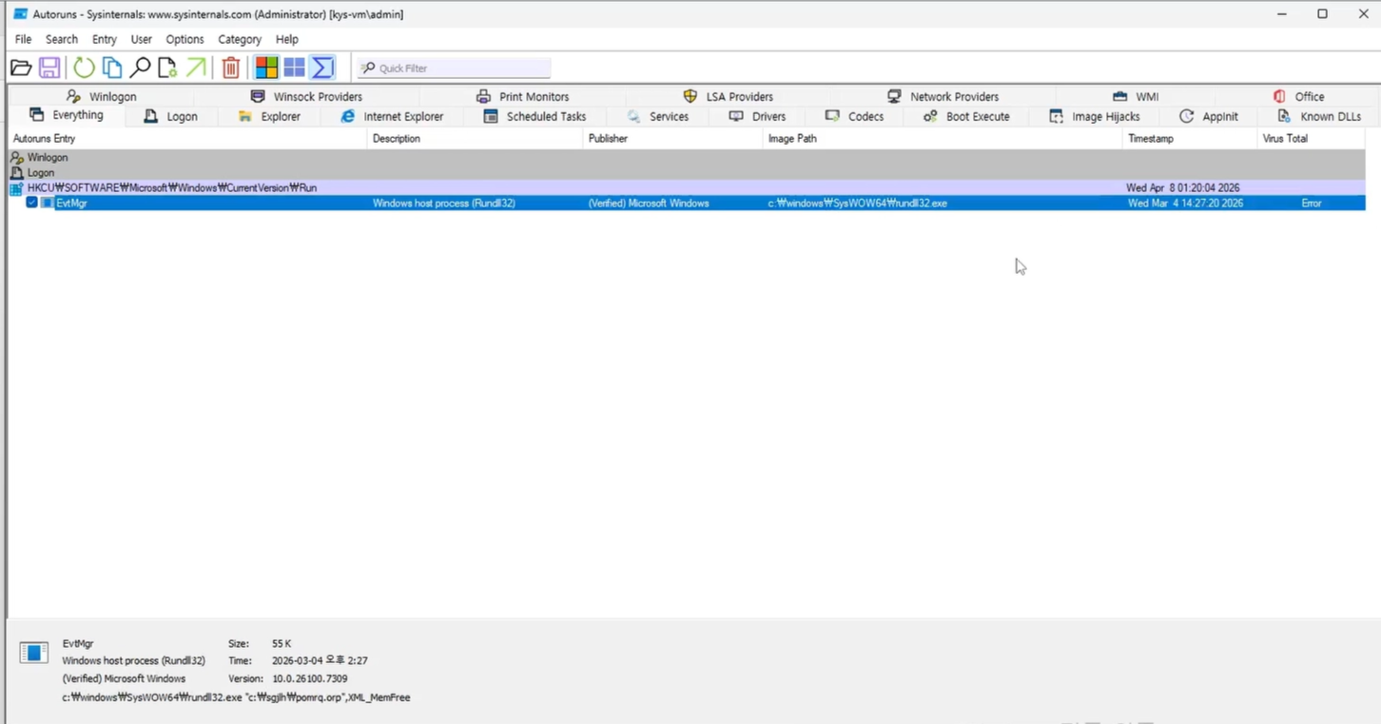The image size is (1381, 724).
Task: Switch to the Office tab
Action: tap(1298, 96)
